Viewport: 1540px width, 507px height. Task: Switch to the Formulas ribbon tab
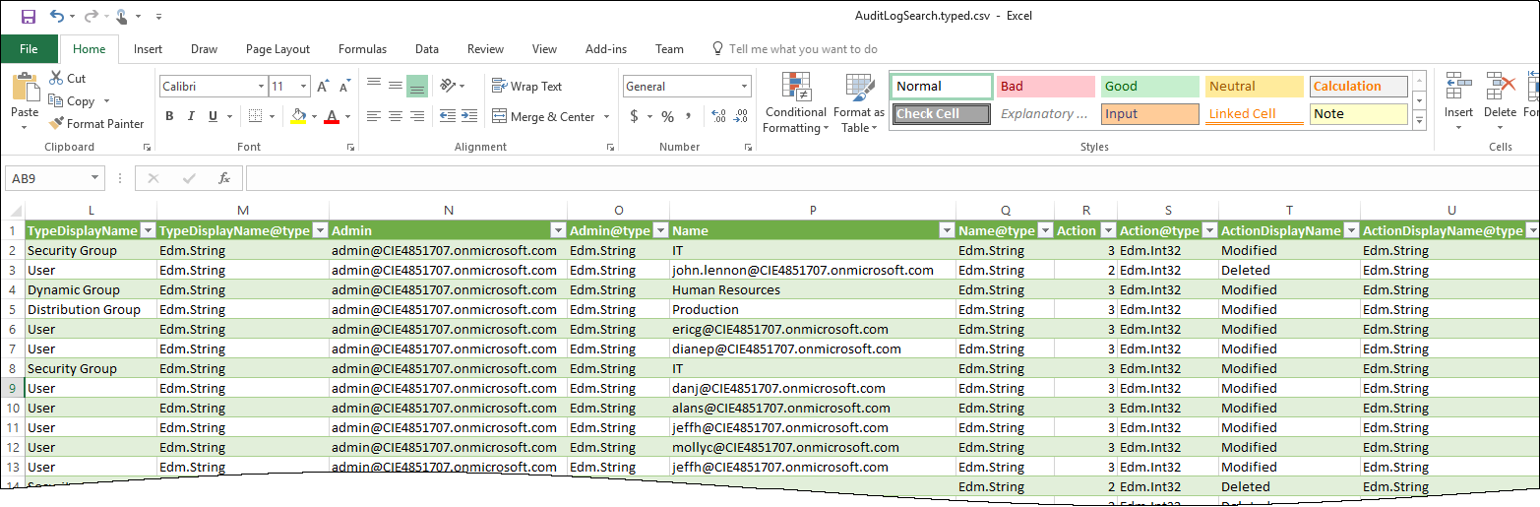pos(362,49)
